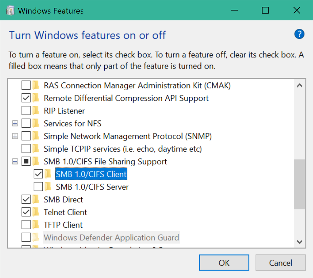
Task: Uncheck the SMB 1.0/CIFS Client checkbox
Action: 38,174
